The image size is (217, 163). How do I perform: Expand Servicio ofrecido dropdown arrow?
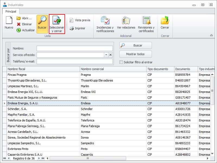click(106, 55)
